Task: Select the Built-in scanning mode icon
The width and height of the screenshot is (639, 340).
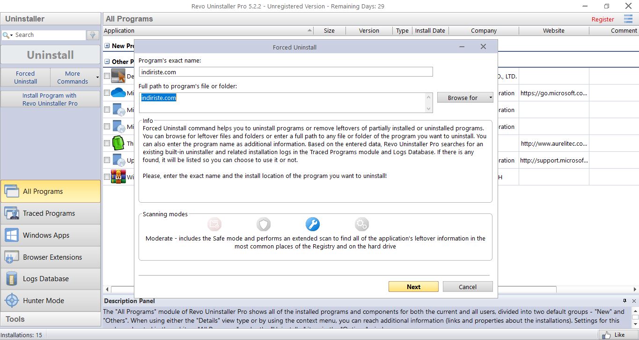Action: coord(214,225)
